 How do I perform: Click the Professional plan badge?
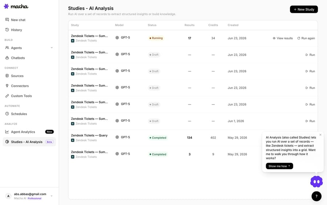pyautogui.click(x=35, y=198)
